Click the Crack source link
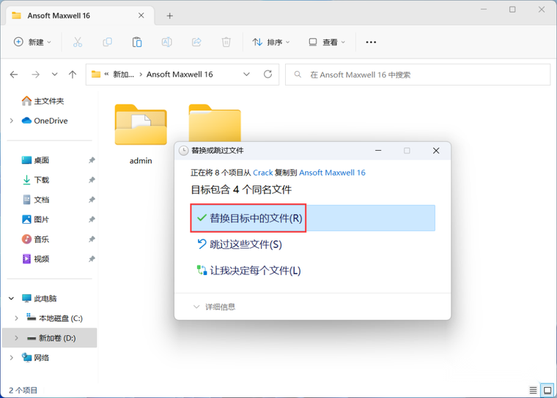 pos(263,173)
